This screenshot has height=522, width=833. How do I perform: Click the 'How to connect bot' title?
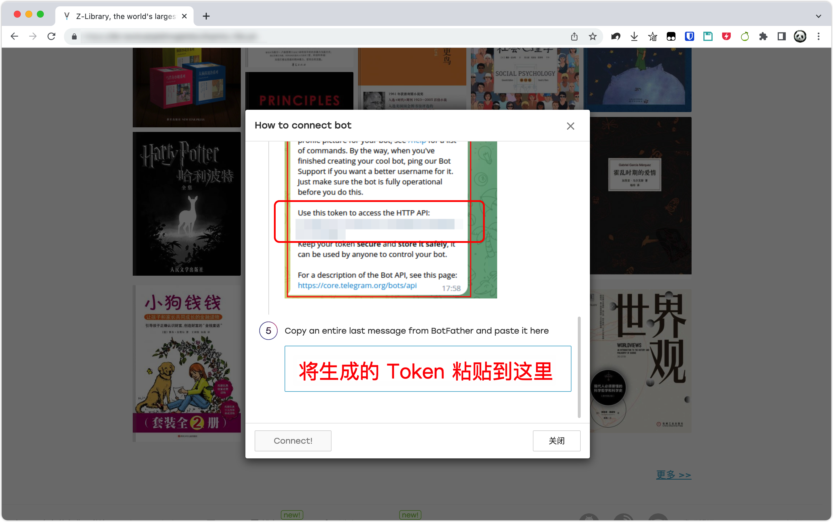(x=303, y=125)
